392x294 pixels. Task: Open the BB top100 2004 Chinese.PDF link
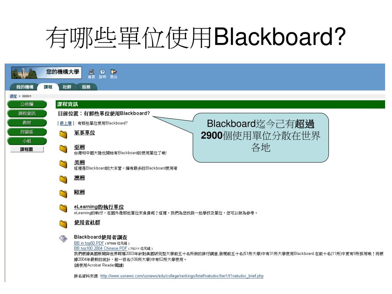pos(101,248)
